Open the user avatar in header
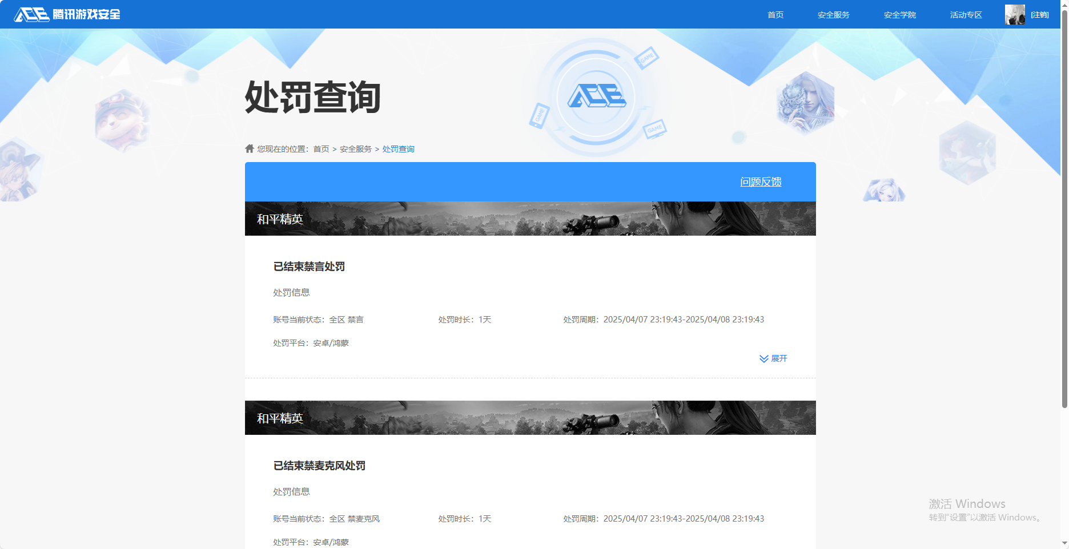The image size is (1069, 549). pyautogui.click(x=1015, y=15)
